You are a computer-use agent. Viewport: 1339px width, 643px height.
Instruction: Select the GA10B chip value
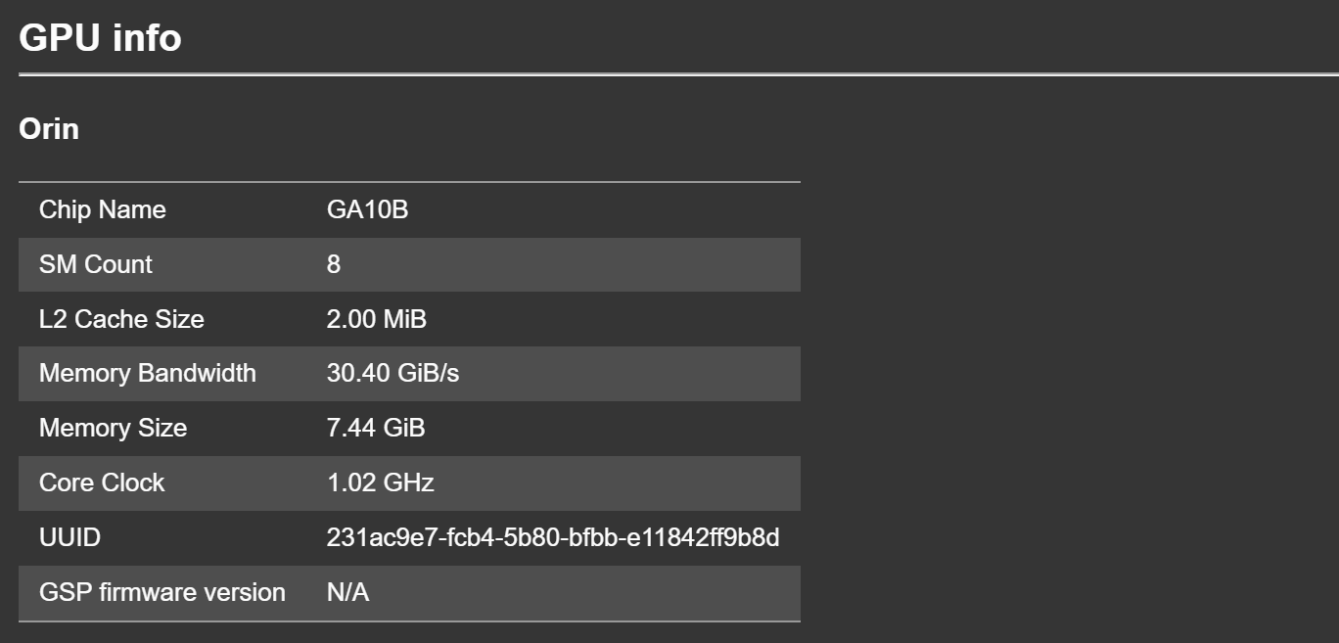pyautogui.click(x=367, y=209)
